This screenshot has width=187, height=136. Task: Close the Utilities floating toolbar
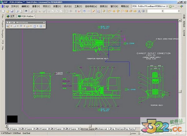tap(44, 23)
